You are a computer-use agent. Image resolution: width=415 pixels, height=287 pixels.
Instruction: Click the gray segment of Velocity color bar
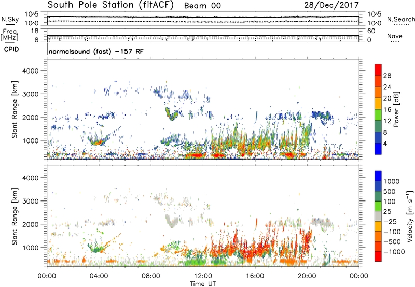378,216
